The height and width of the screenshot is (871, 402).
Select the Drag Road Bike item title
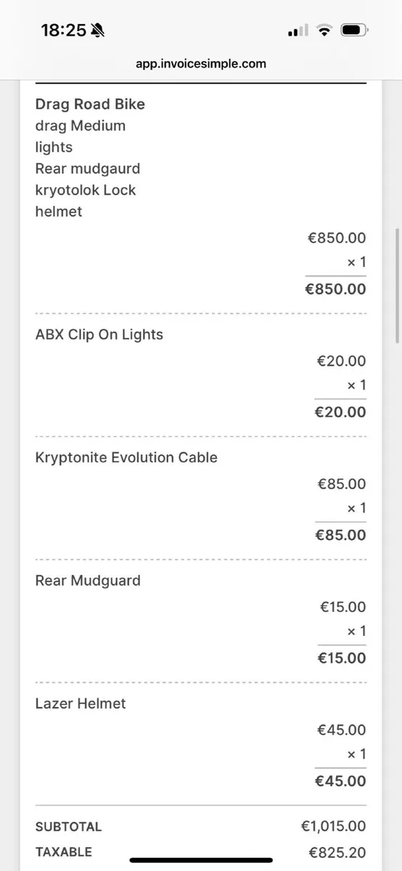click(90, 104)
